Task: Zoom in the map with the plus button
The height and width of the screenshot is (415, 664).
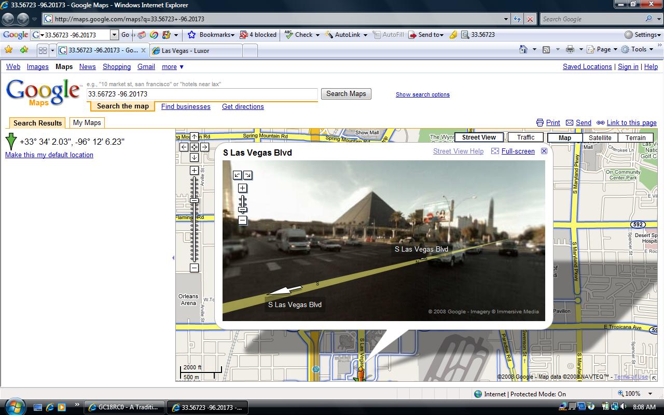Action: (x=194, y=171)
